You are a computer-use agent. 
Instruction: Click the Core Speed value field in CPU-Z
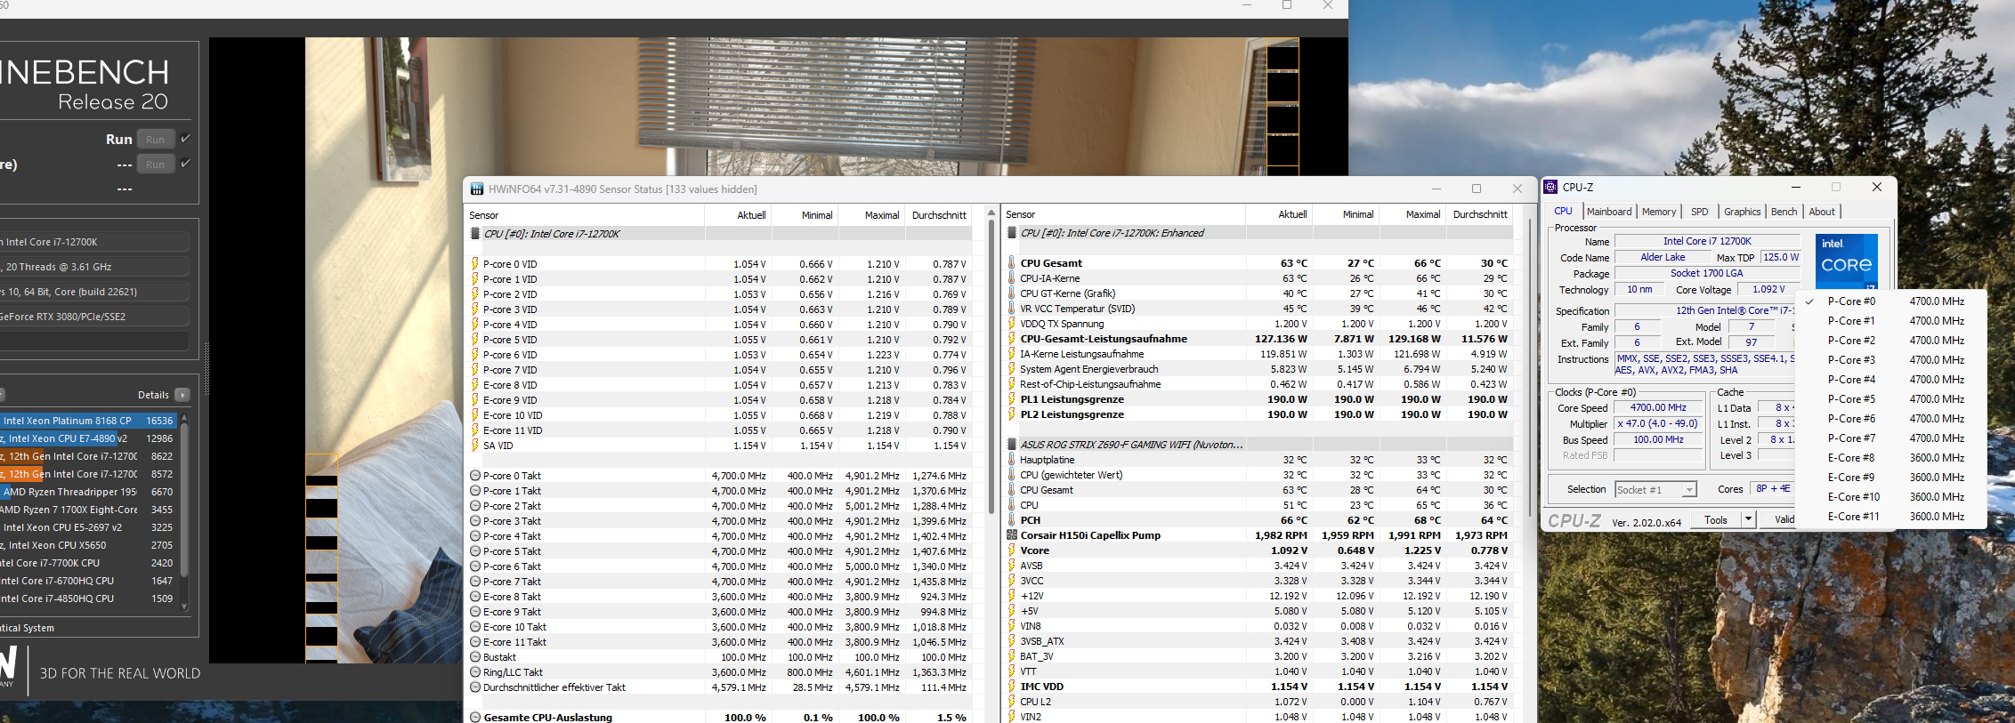(1658, 408)
